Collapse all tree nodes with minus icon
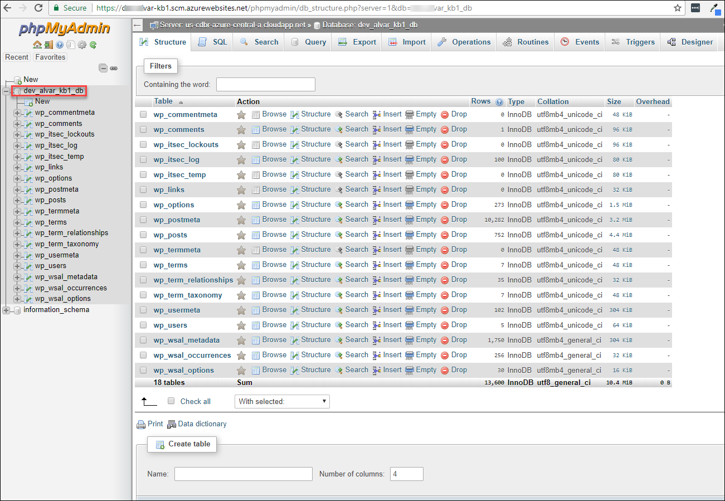Image resolution: width=725 pixels, height=501 pixels. coord(103,68)
